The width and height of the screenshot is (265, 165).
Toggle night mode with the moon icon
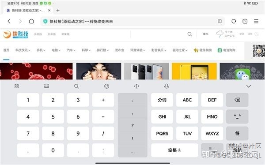coord(257,34)
